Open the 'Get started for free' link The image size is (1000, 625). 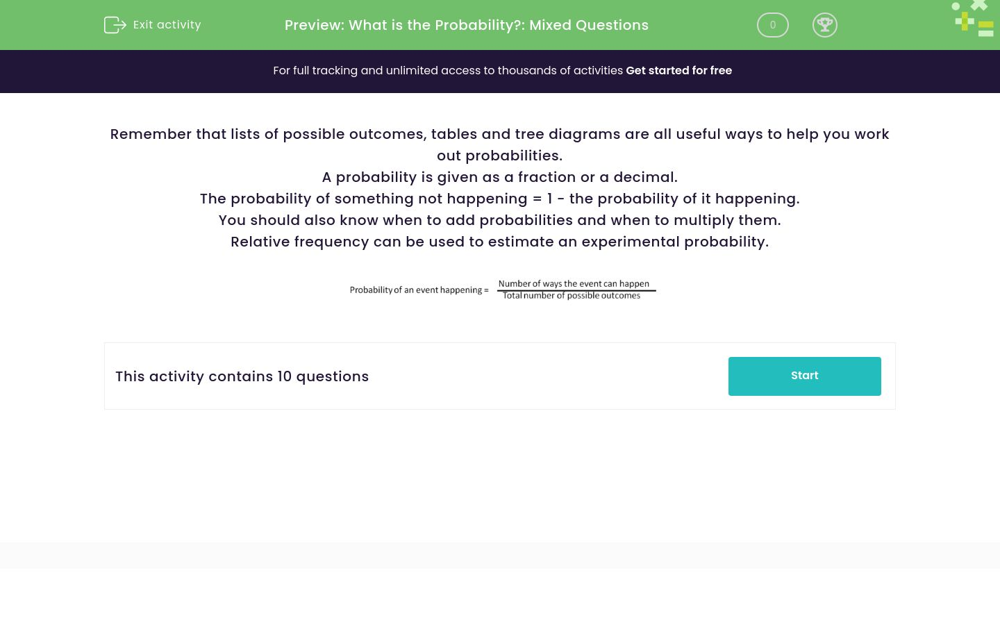[x=678, y=71]
